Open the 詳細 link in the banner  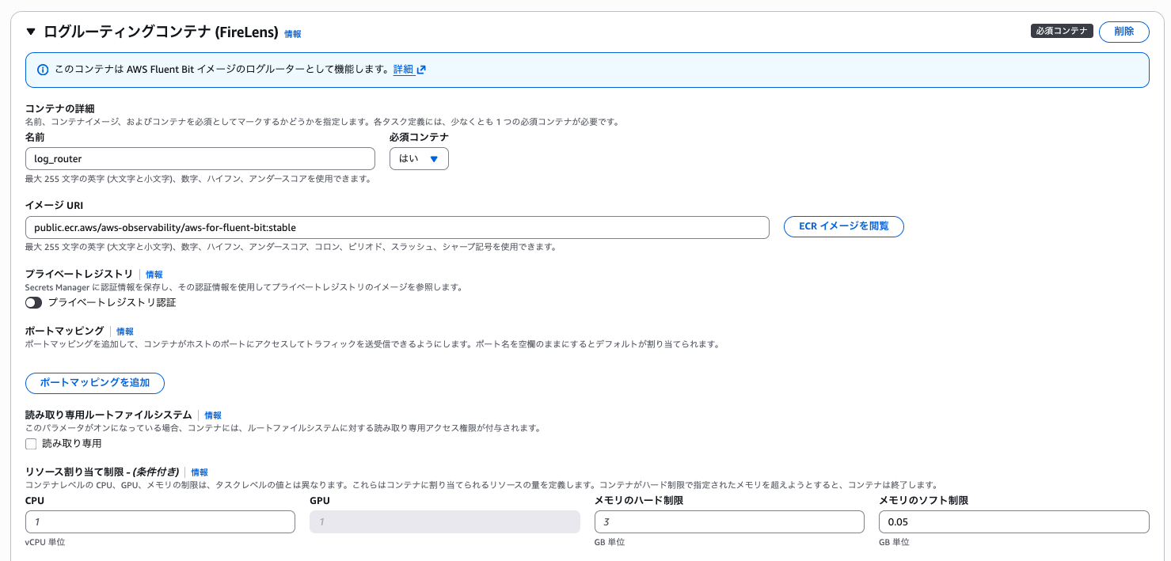coord(403,70)
